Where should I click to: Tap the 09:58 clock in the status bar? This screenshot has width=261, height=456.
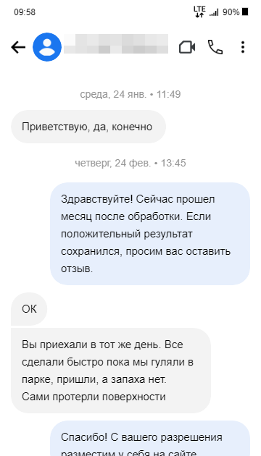[25, 12]
